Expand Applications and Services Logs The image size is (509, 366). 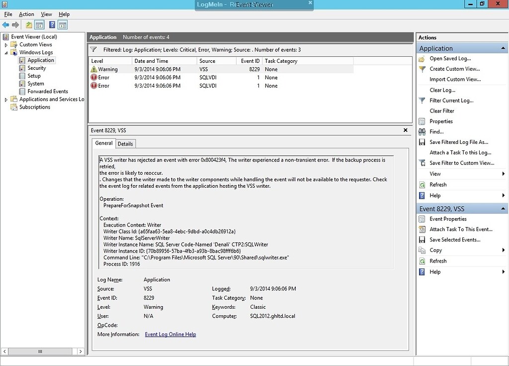5,99
